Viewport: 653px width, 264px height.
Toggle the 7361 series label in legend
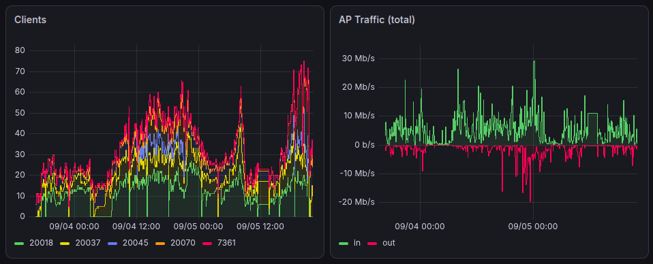(x=226, y=243)
